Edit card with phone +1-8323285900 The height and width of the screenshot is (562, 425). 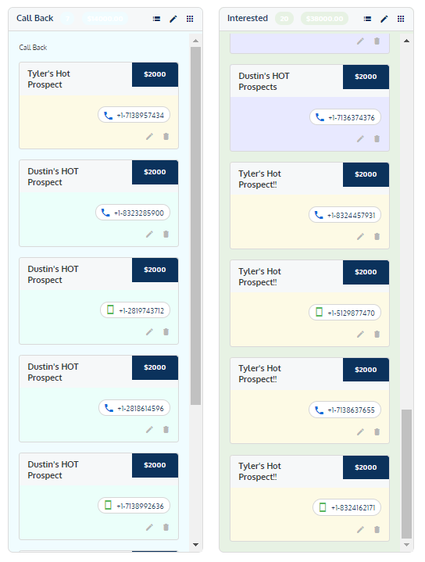pyautogui.click(x=149, y=234)
